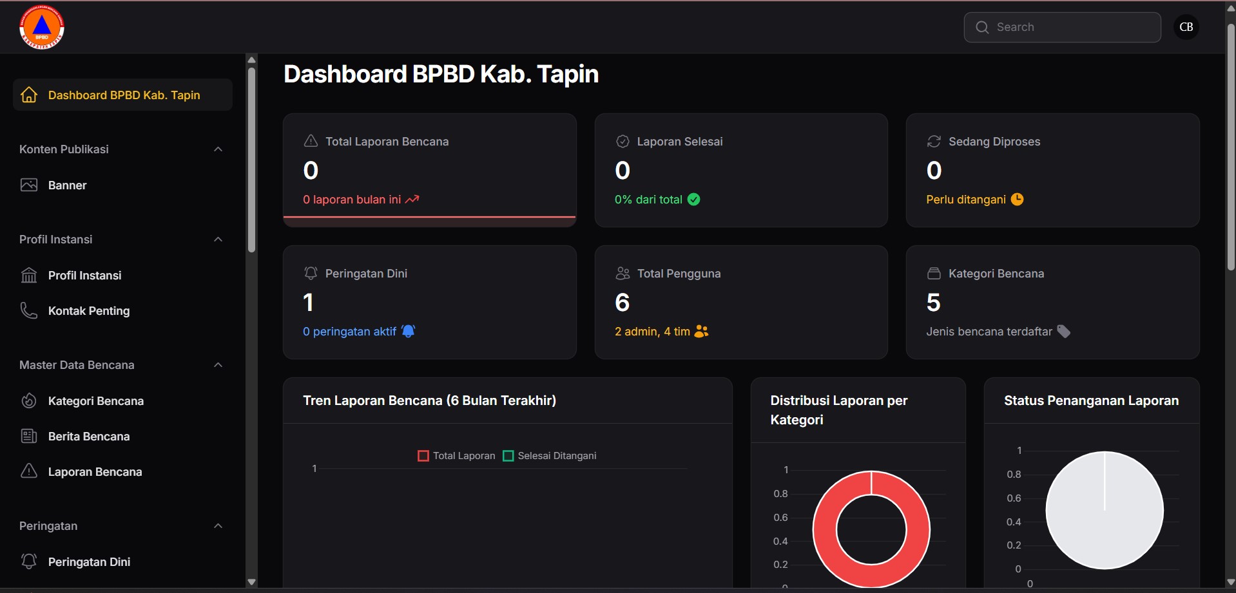Viewport: 1236px width, 593px height.
Task: Toggle the Selesai Ditangani legend item
Action: pos(550,455)
